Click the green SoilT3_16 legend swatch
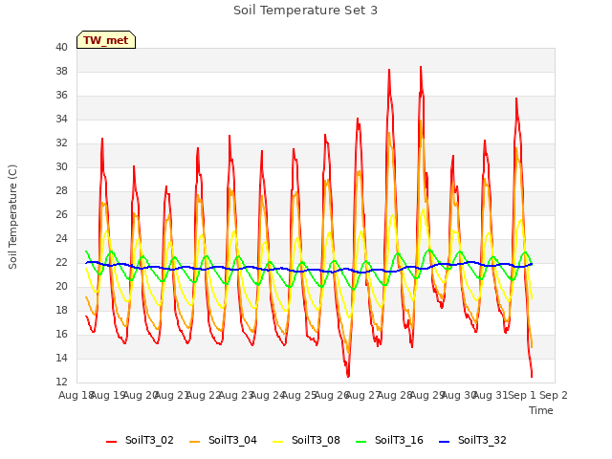The height and width of the screenshot is (459, 612). point(361,442)
